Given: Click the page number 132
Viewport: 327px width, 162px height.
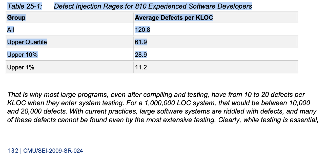Looking at the screenshot, I should coord(13,151).
